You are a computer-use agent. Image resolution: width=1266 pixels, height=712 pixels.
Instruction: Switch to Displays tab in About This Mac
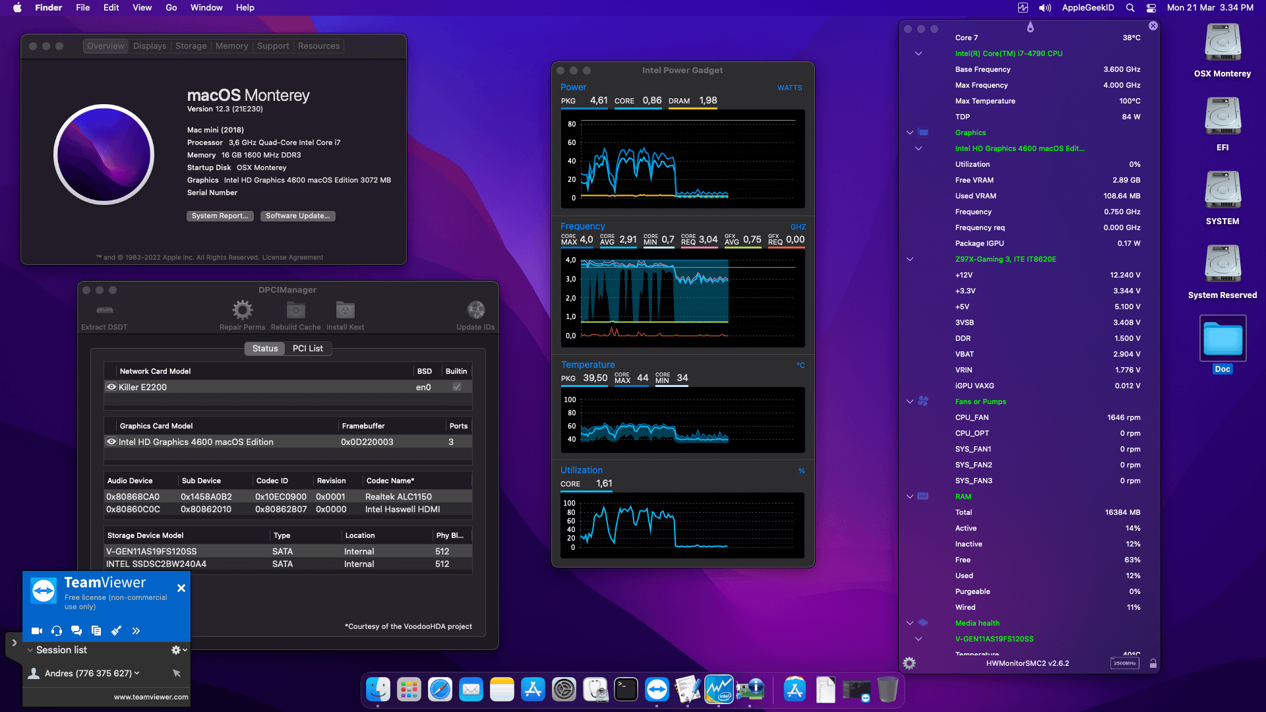pyautogui.click(x=150, y=46)
